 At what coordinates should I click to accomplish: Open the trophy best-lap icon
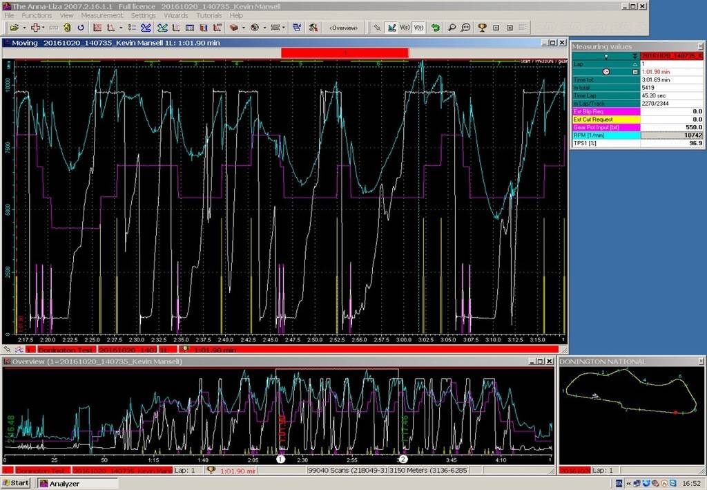point(482,28)
